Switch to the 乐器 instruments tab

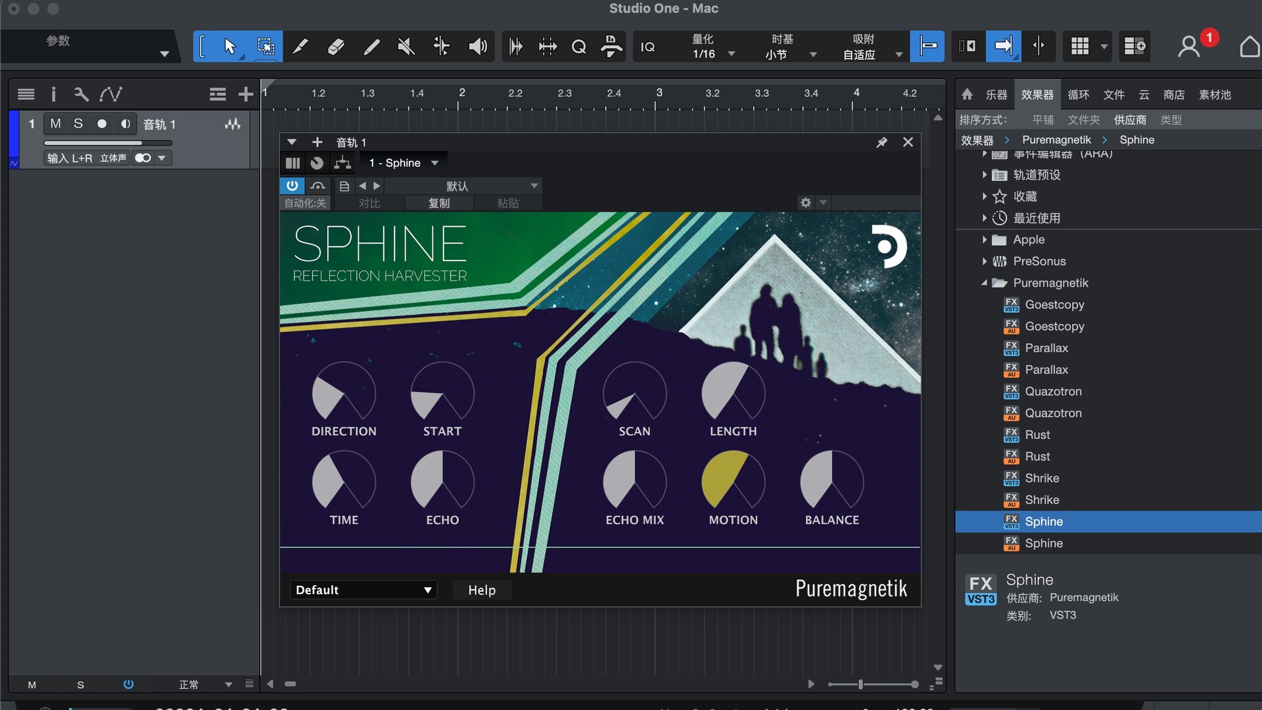click(x=996, y=95)
